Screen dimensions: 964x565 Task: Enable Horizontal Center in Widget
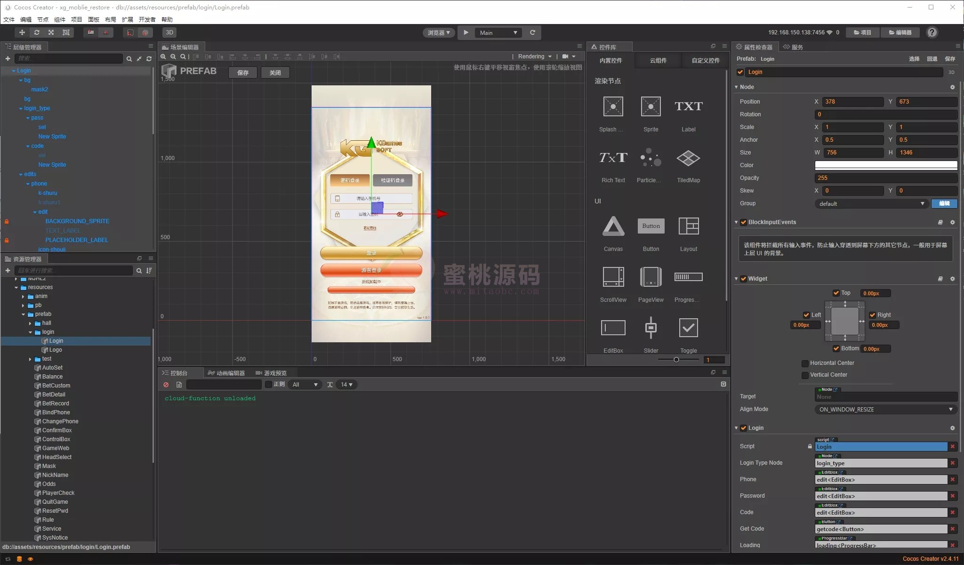point(805,363)
